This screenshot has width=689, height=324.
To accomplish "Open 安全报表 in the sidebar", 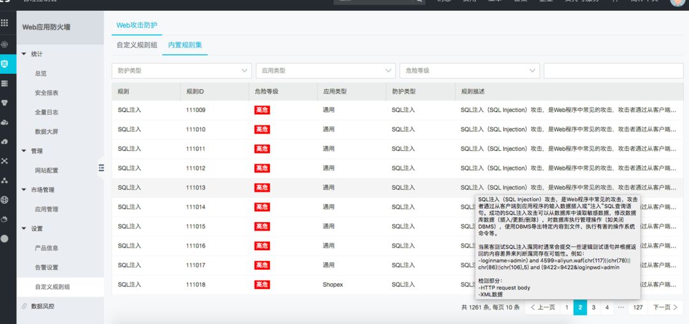I will click(47, 93).
